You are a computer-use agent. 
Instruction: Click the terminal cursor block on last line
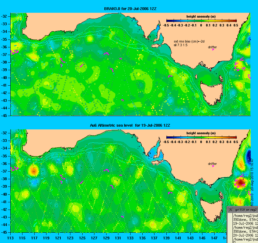point(234,242)
